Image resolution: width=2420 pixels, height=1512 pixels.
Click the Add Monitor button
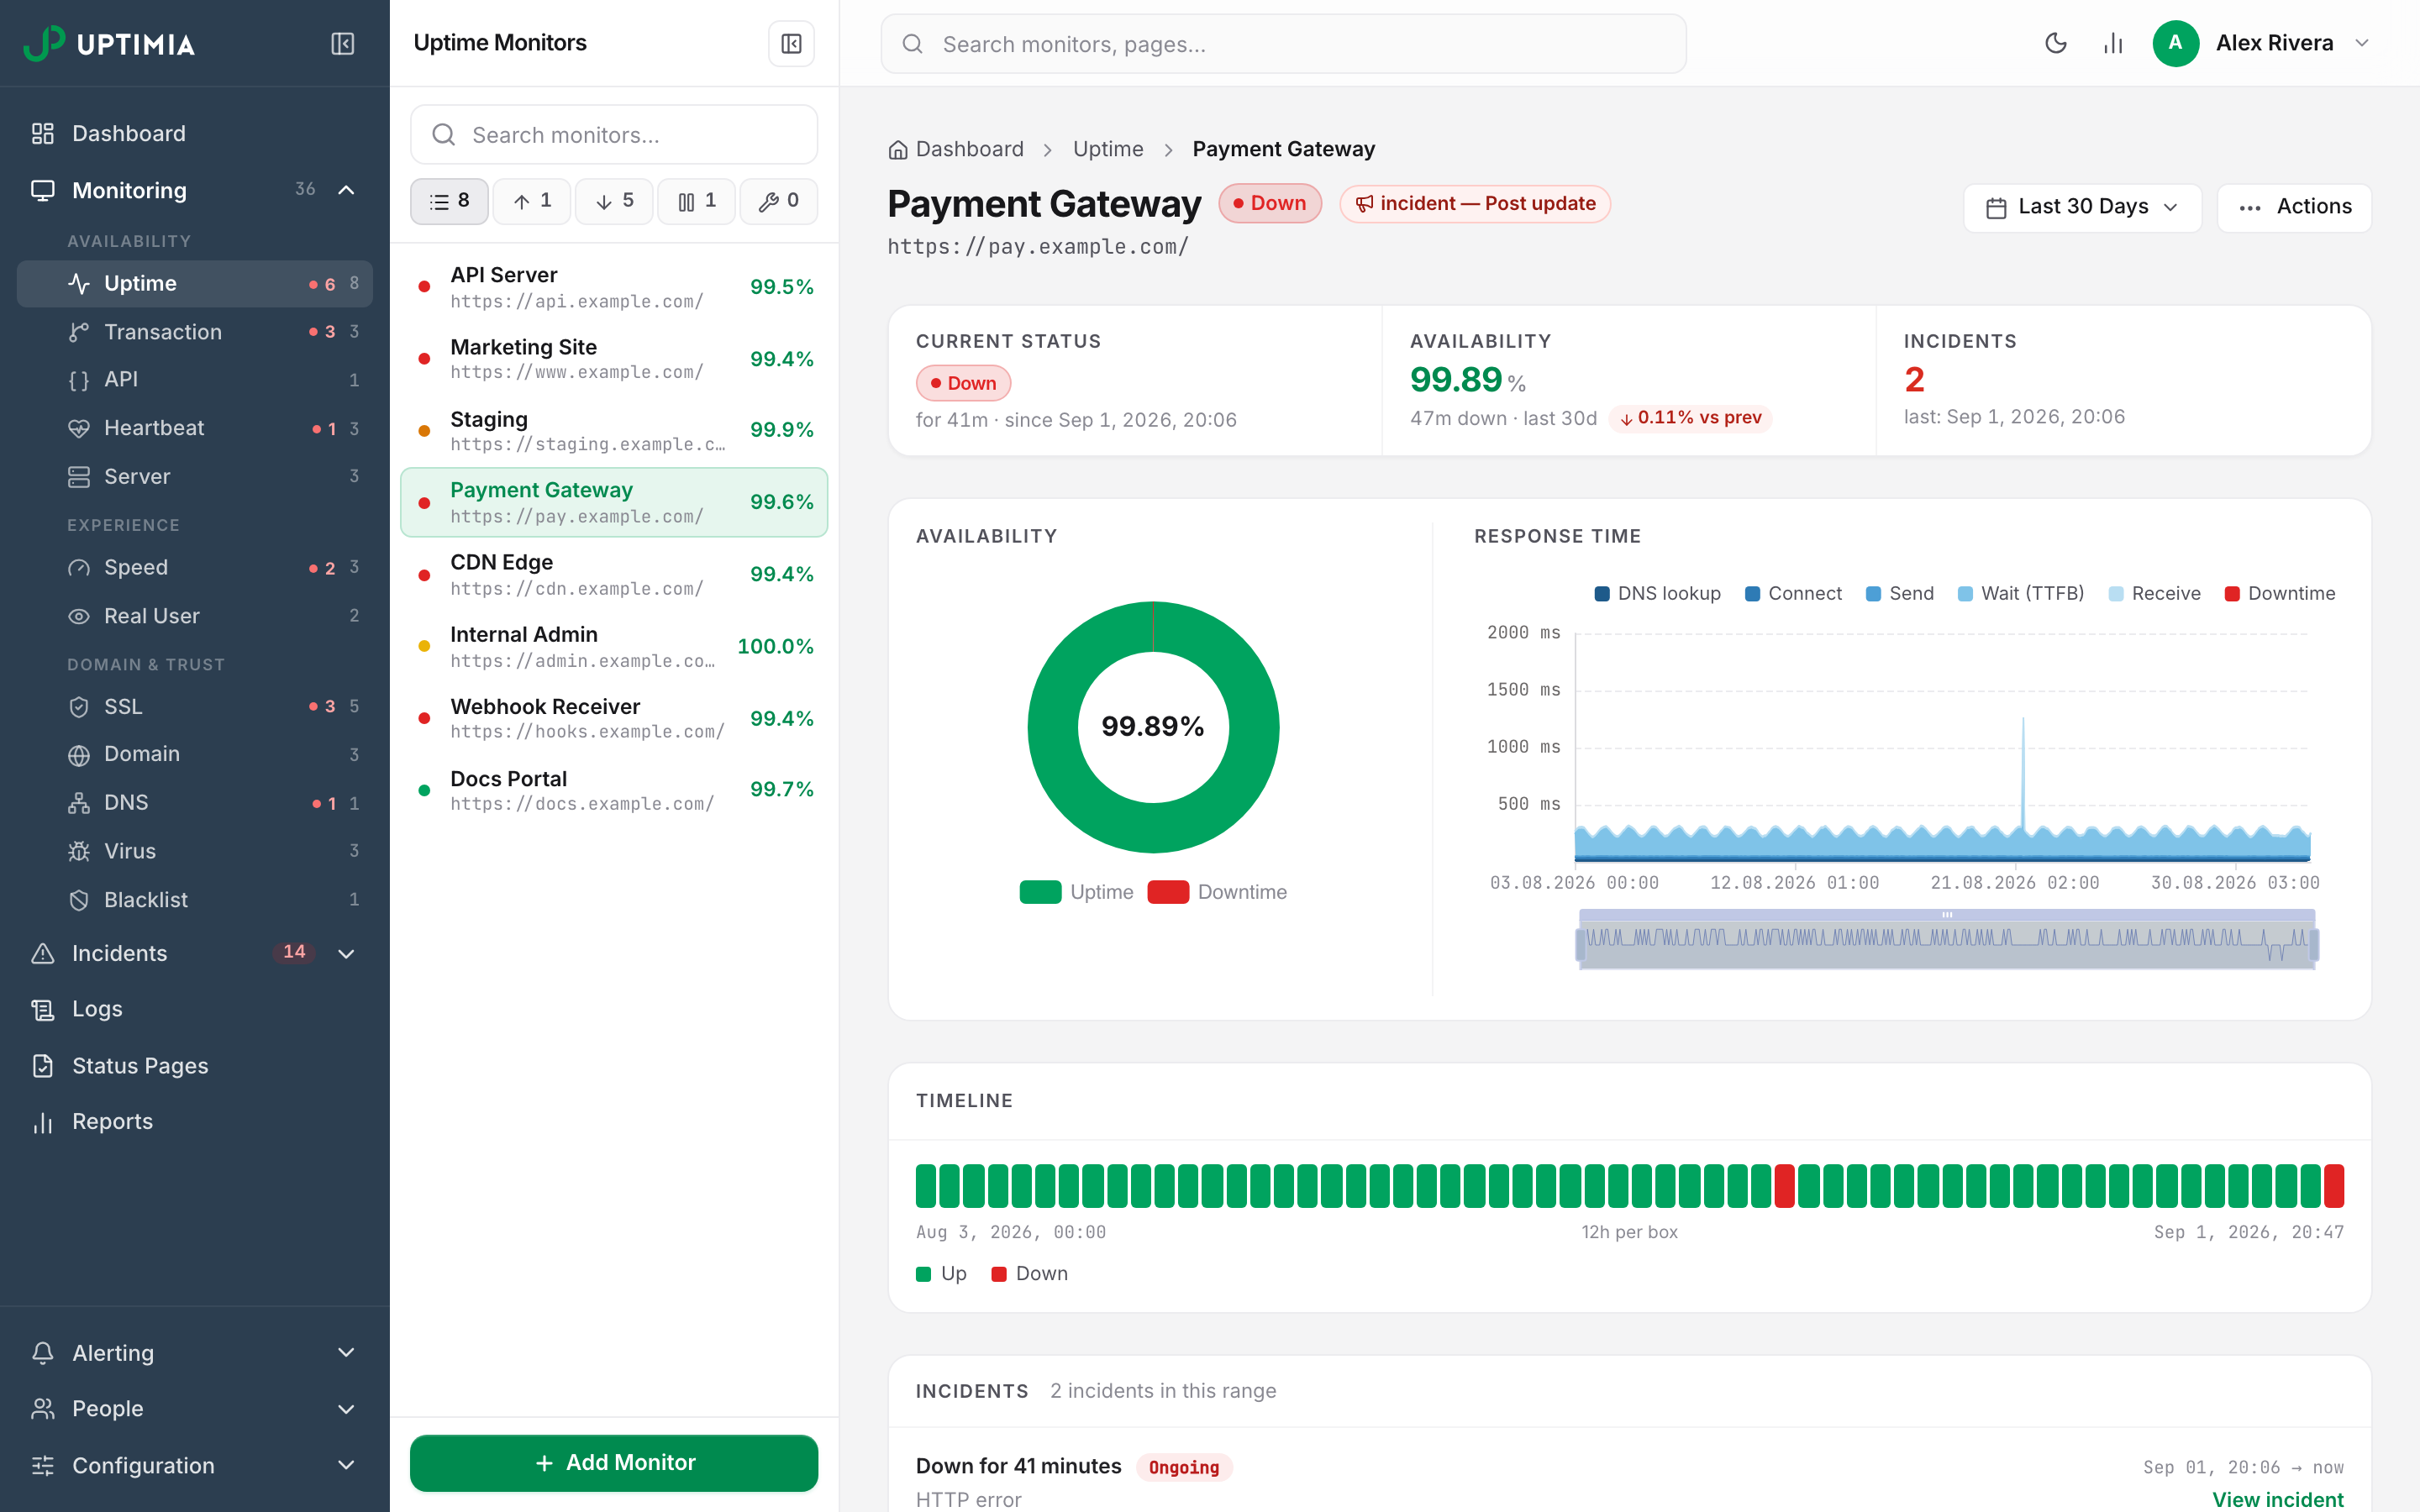(614, 1463)
